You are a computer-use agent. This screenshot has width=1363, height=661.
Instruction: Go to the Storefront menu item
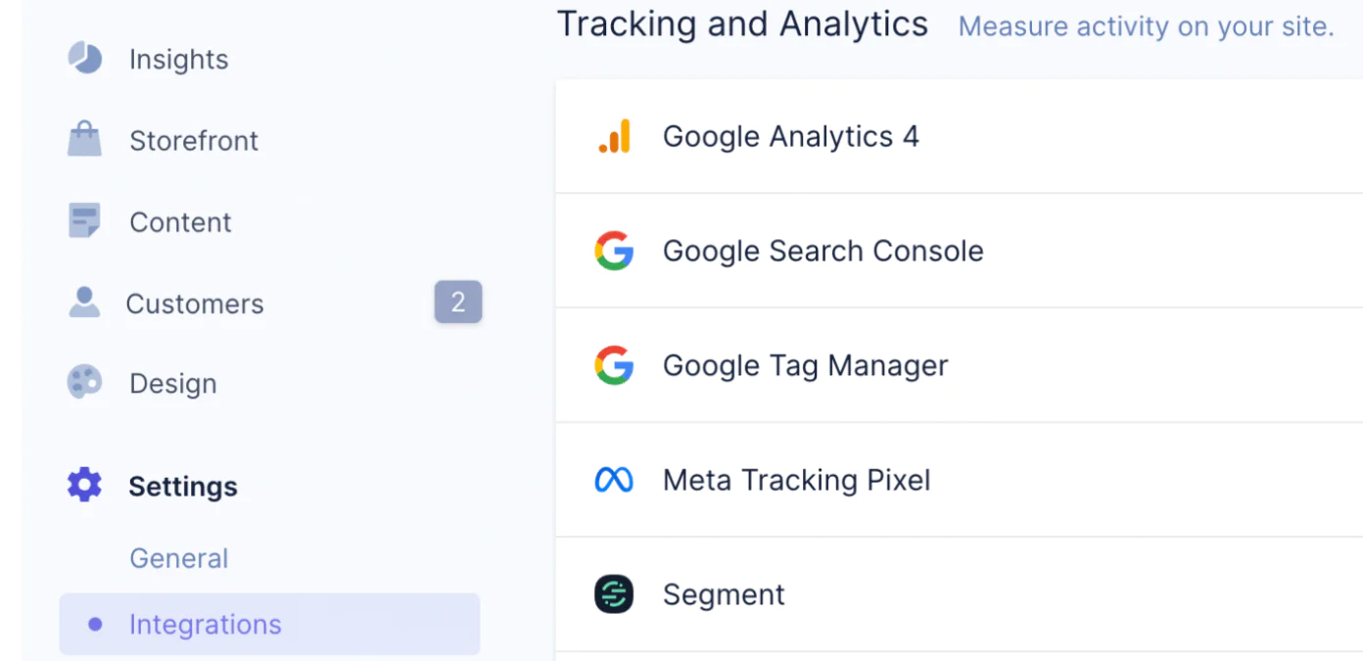coord(194,140)
